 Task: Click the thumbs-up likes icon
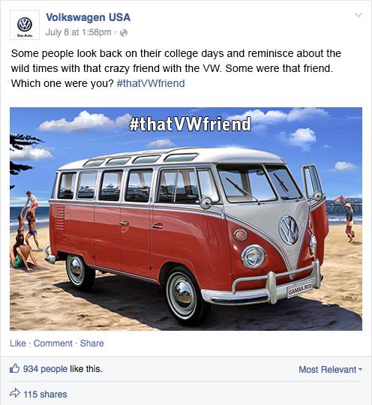[15, 368]
